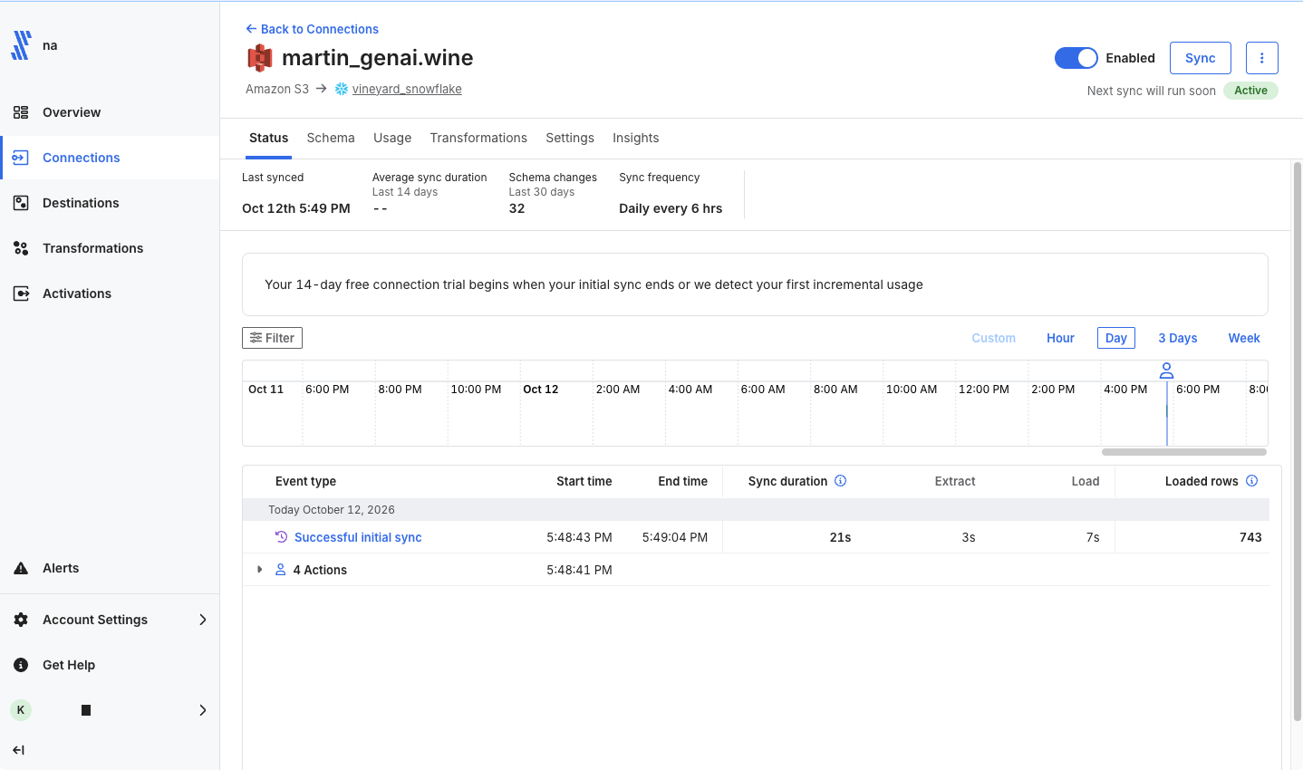Click the Sync duration info icon
The width and height of the screenshot is (1303, 770).
[x=841, y=481]
